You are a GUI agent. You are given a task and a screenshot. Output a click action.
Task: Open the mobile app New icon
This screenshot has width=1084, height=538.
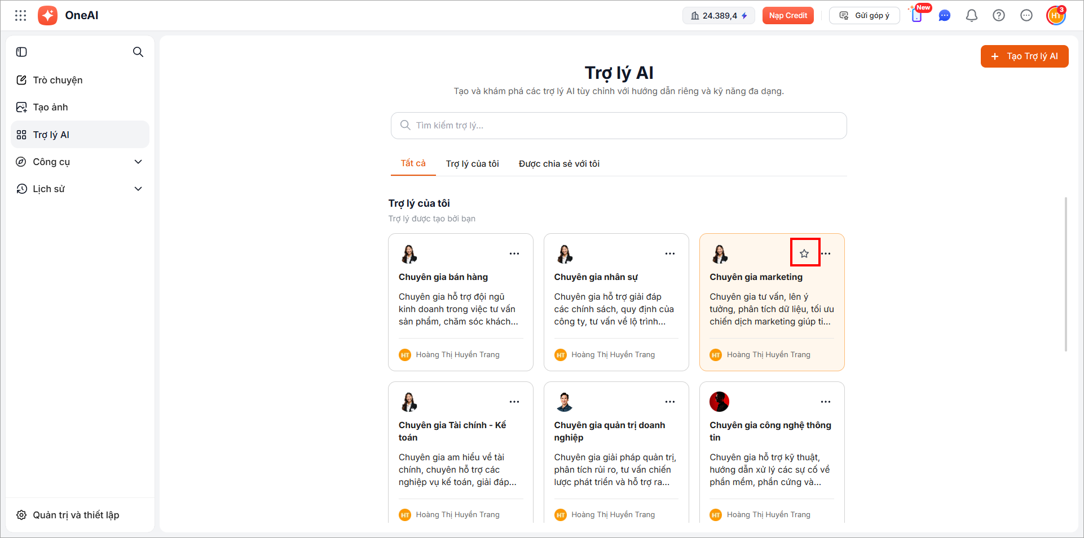[x=918, y=15]
